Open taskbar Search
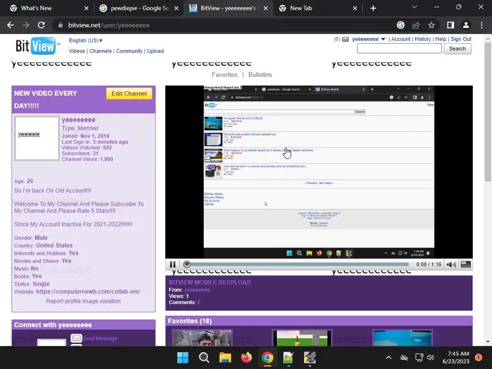 [x=204, y=357]
